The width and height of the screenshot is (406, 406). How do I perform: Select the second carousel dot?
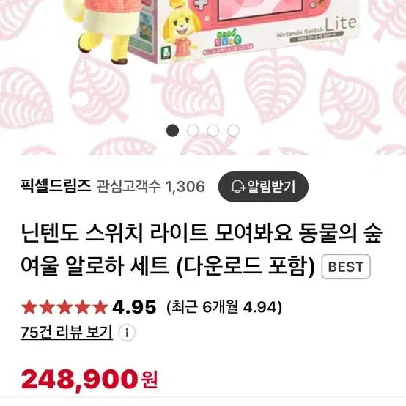coord(193,130)
